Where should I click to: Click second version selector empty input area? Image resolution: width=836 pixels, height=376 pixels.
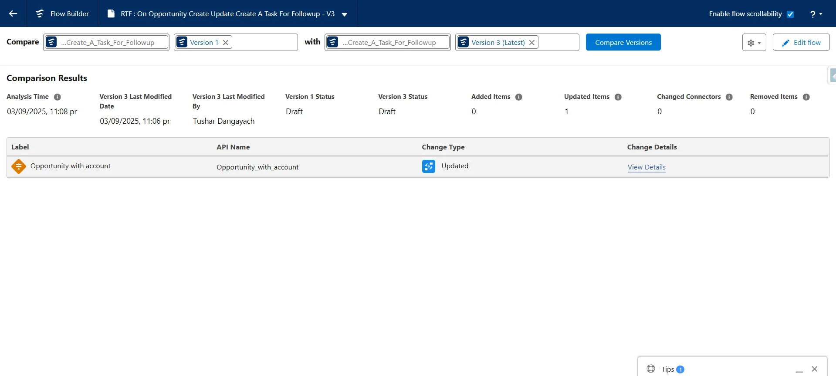click(x=558, y=42)
